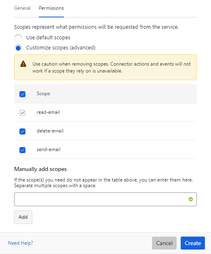Click the Create button
The image size is (211, 254).
pyautogui.click(x=193, y=243)
